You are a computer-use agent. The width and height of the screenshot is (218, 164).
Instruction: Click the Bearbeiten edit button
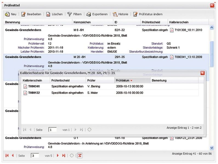pos(31,14)
